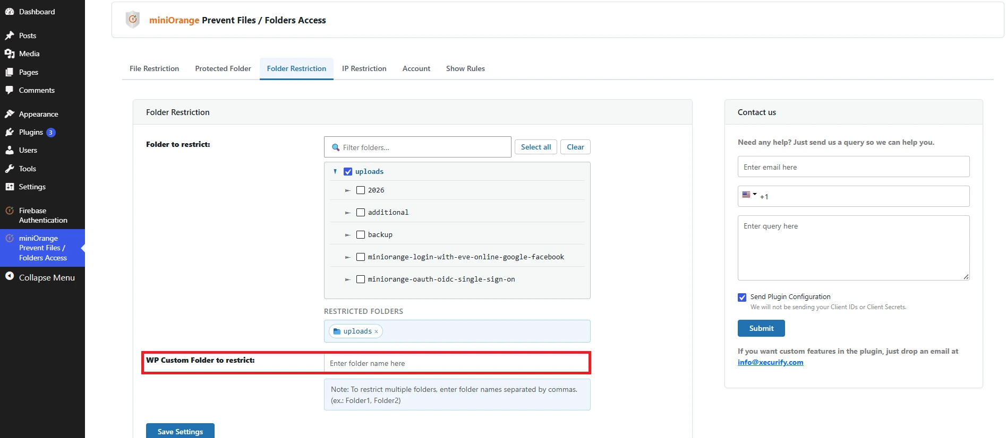Viewport: 1006px width, 438px height.
Task: Focus the custom folder name field
Action: click(456, 363)
